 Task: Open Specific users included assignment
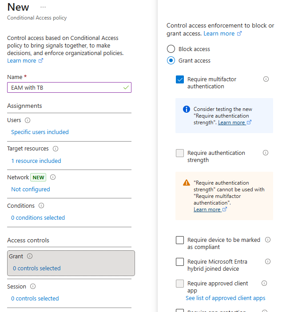(x=40, y=132)
